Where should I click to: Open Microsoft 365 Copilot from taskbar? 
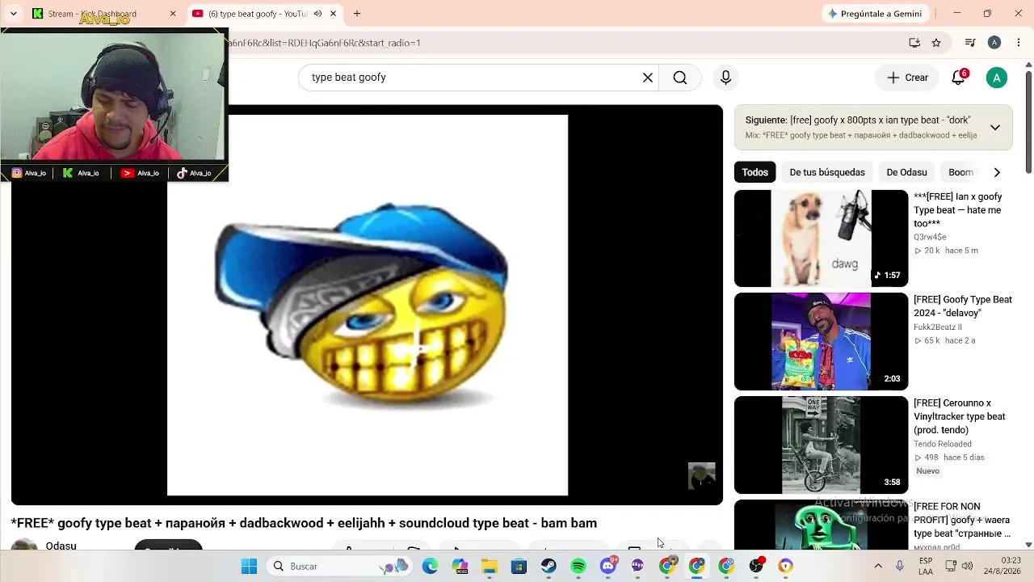[460, 567]
